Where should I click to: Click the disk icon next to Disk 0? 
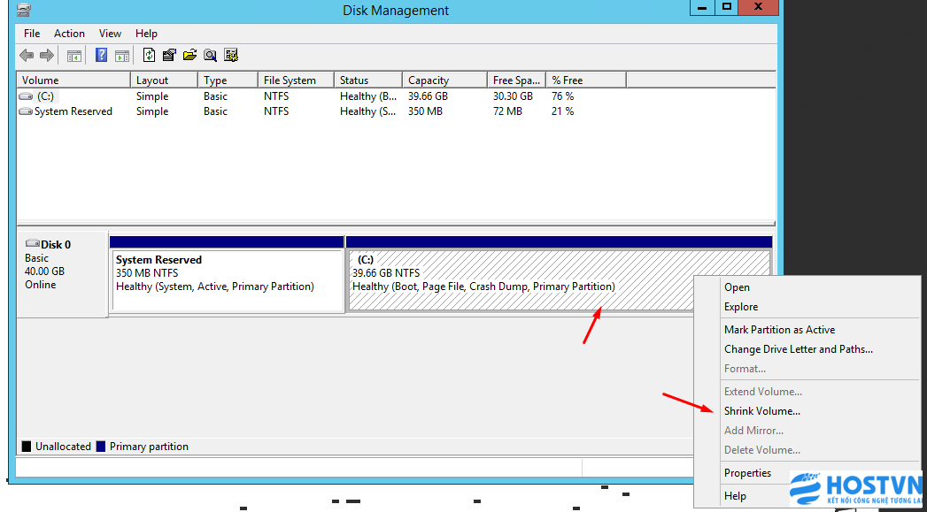click(33, 244)
